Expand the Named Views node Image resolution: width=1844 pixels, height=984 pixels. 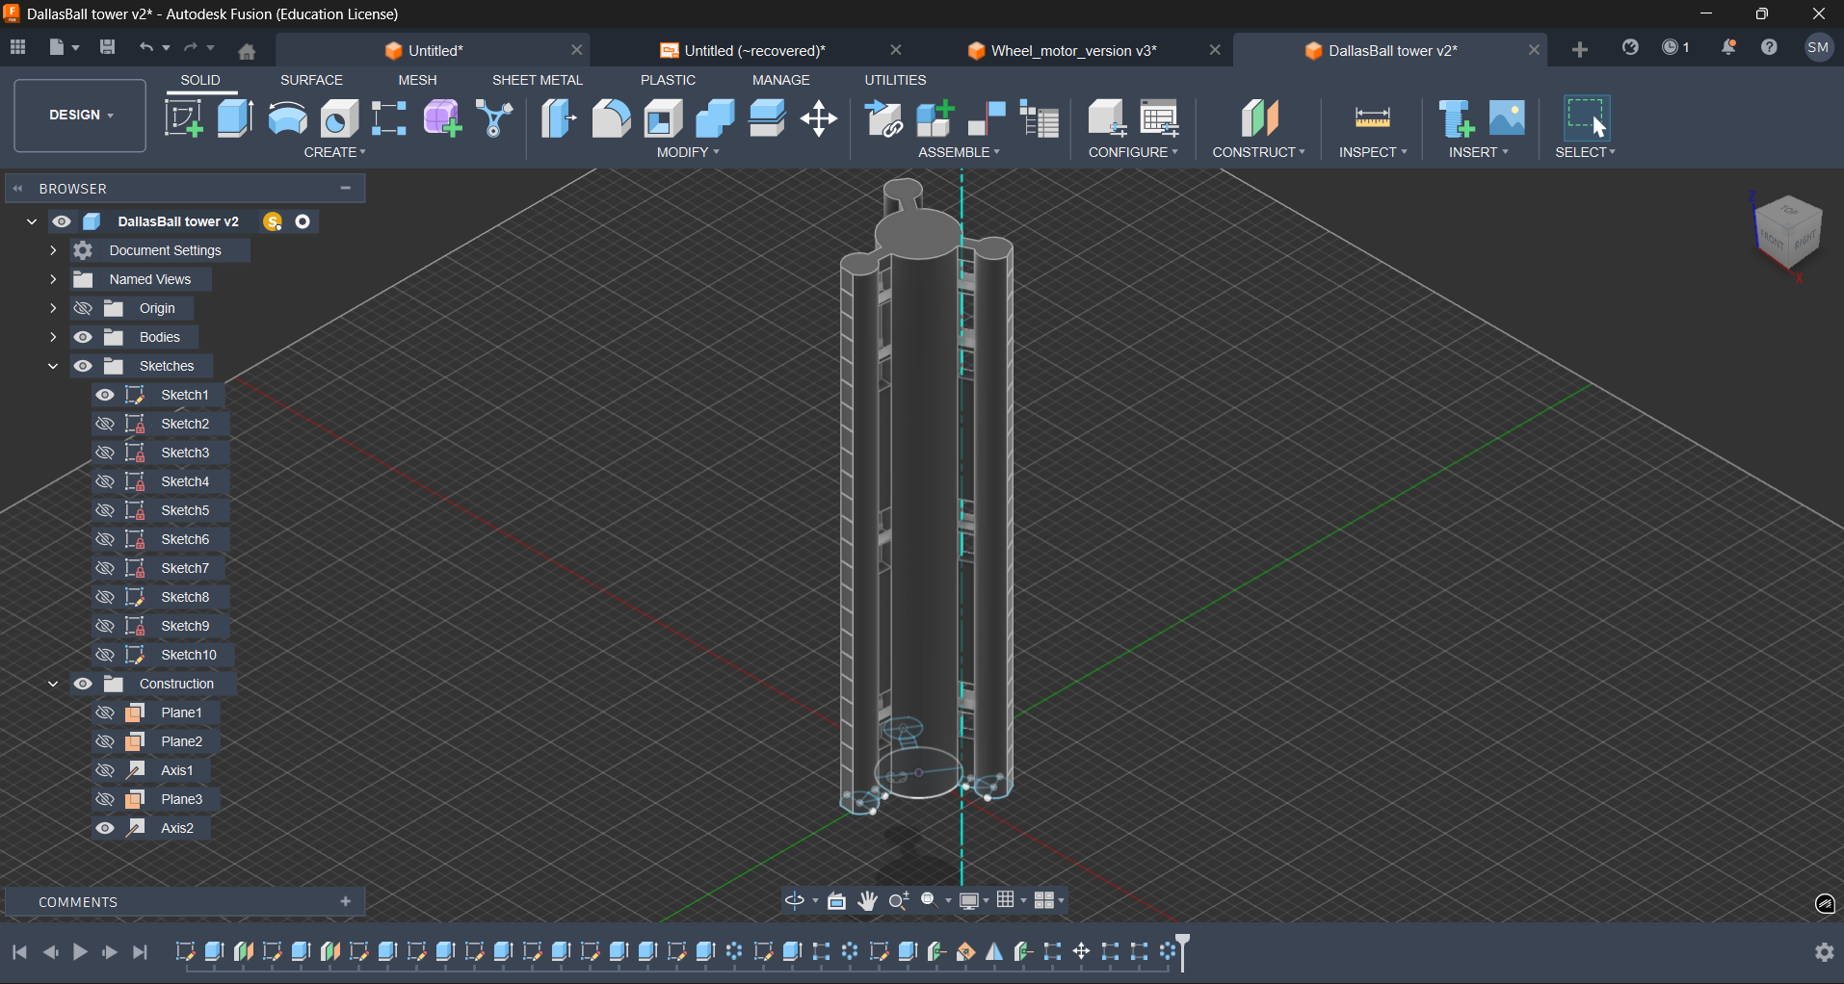53,279
